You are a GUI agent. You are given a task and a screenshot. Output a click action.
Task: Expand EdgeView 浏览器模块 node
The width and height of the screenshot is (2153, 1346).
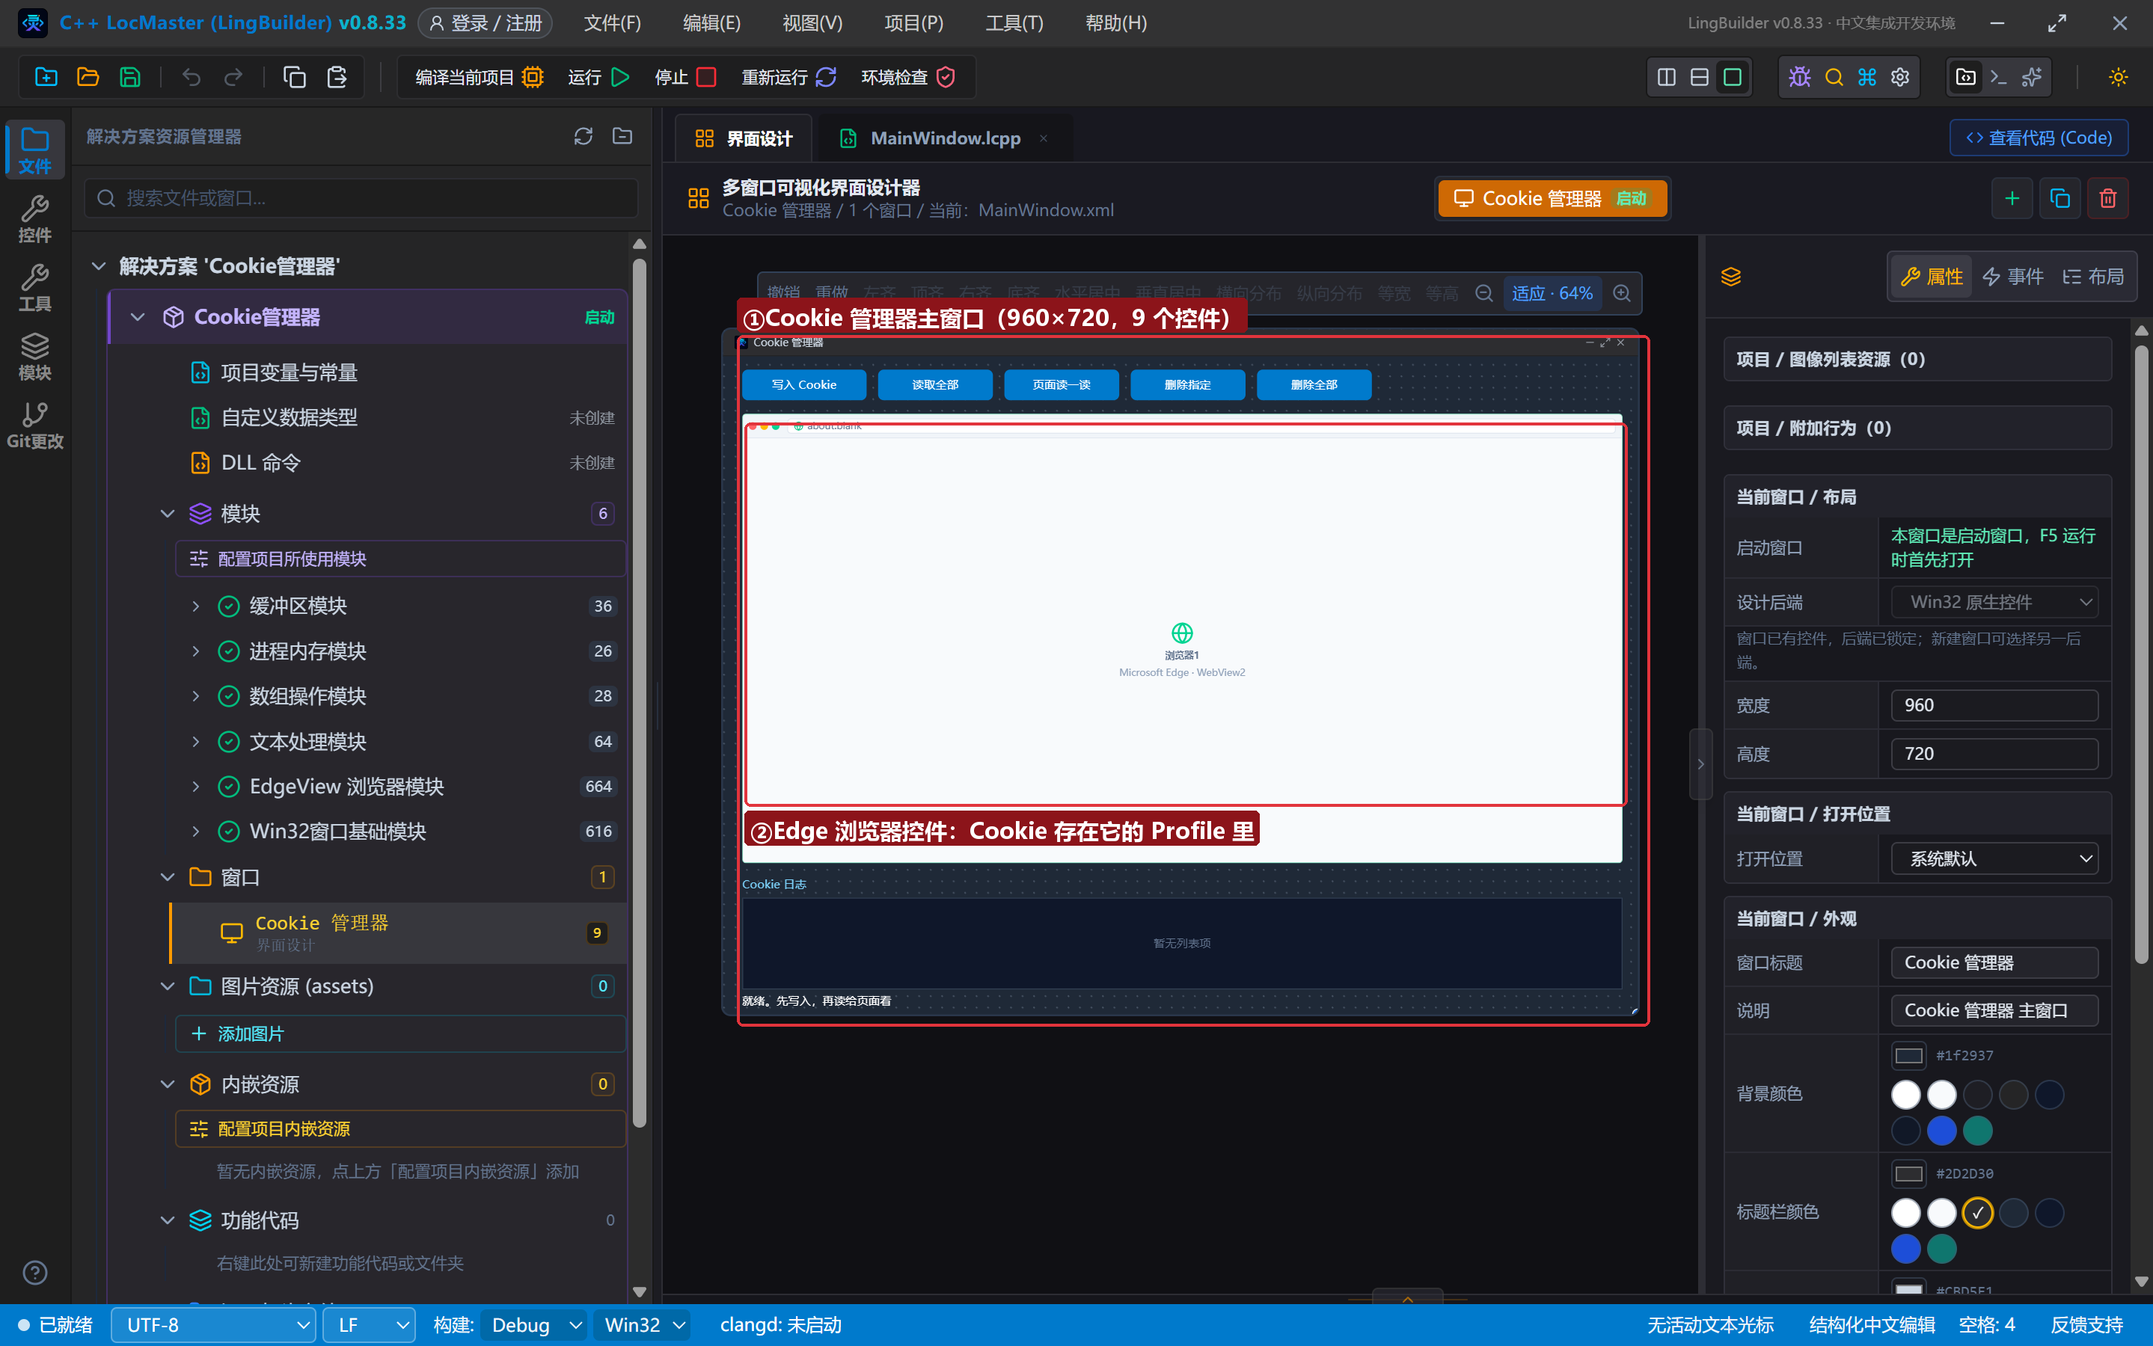pyautogui.click(x=196, y=787)
